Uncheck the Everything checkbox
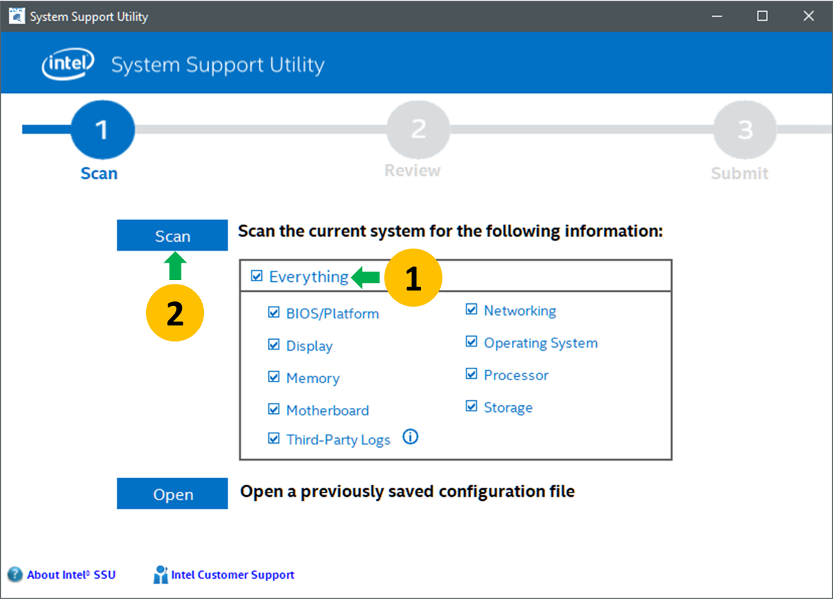 click(x=257, y=277)
